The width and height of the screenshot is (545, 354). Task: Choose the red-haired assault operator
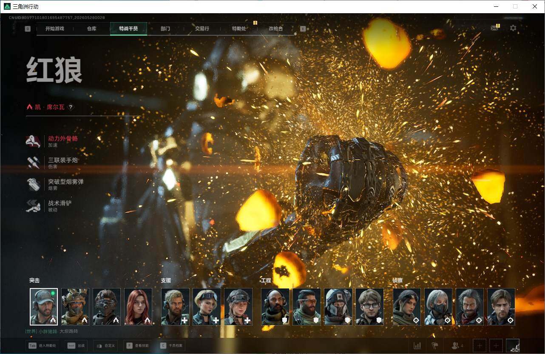tap(138, 307)
